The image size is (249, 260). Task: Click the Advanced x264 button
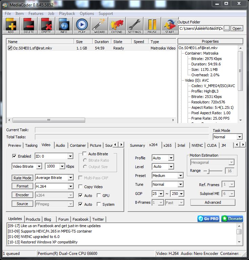click(x=213, y=202)
